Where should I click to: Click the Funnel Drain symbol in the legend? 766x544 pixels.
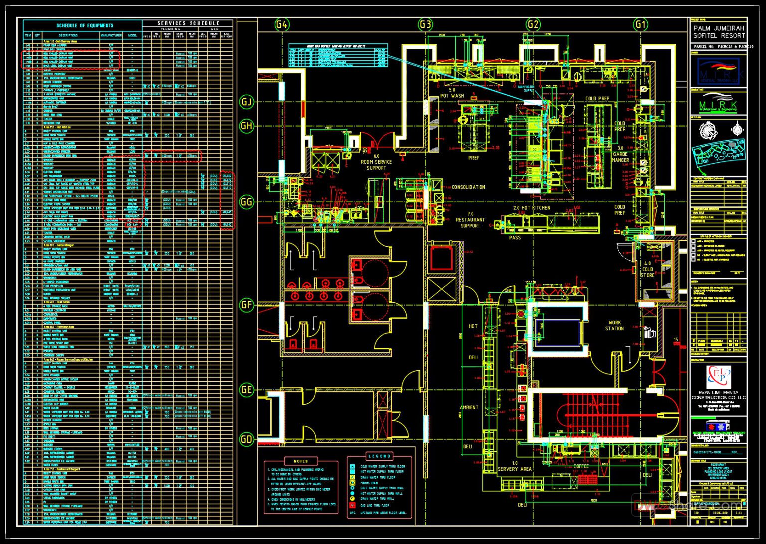pos(352,483)
